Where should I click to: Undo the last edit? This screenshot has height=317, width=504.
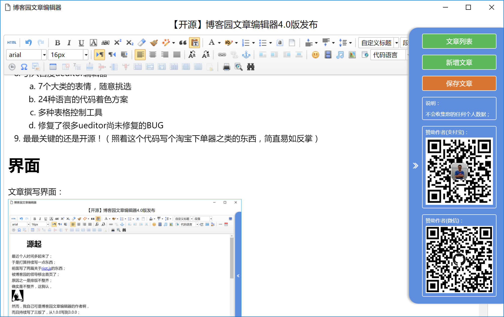coord(29,43)
